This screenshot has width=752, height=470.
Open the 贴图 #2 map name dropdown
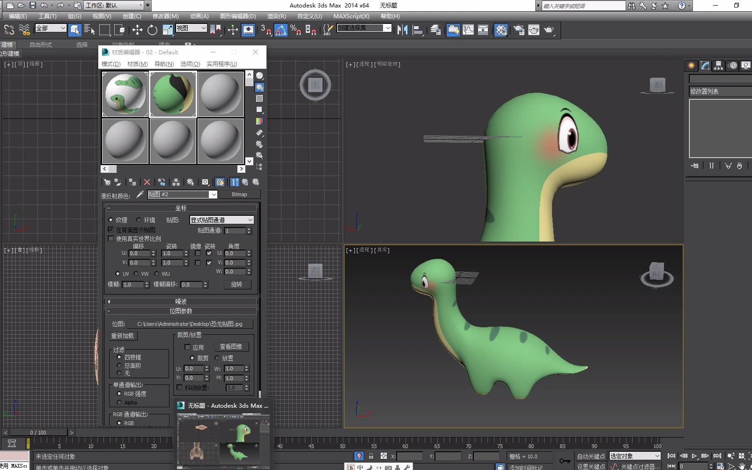click(x=214, y=195)
